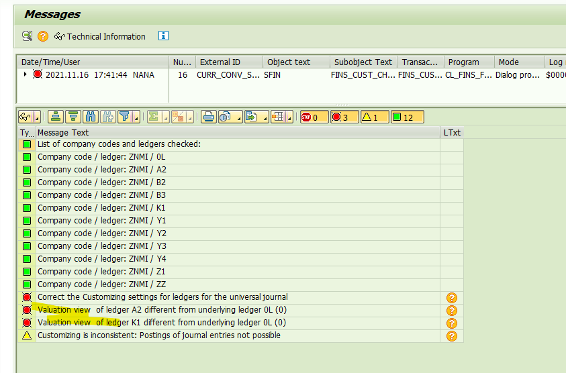Toggle the yellow warning messages filter showing 1
Screen dimensions: 566x373
(374, 117)
